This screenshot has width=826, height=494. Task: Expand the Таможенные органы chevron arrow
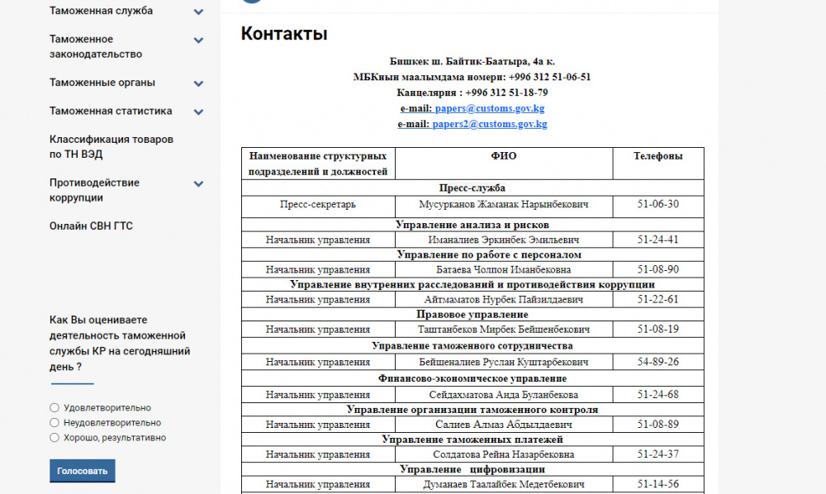(x=198, y=83)
